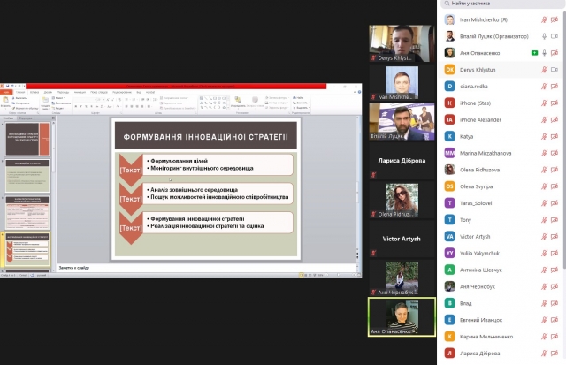Click Влад's muted microphone icon
This screenshot has width=566, height=365.
(x=544, y=303)
